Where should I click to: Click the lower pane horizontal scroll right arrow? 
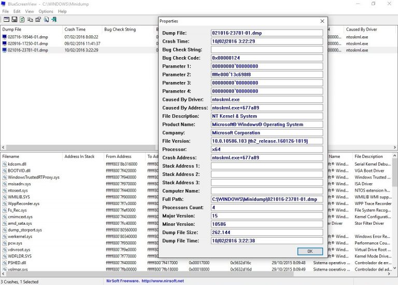click(x=389, y=274)
